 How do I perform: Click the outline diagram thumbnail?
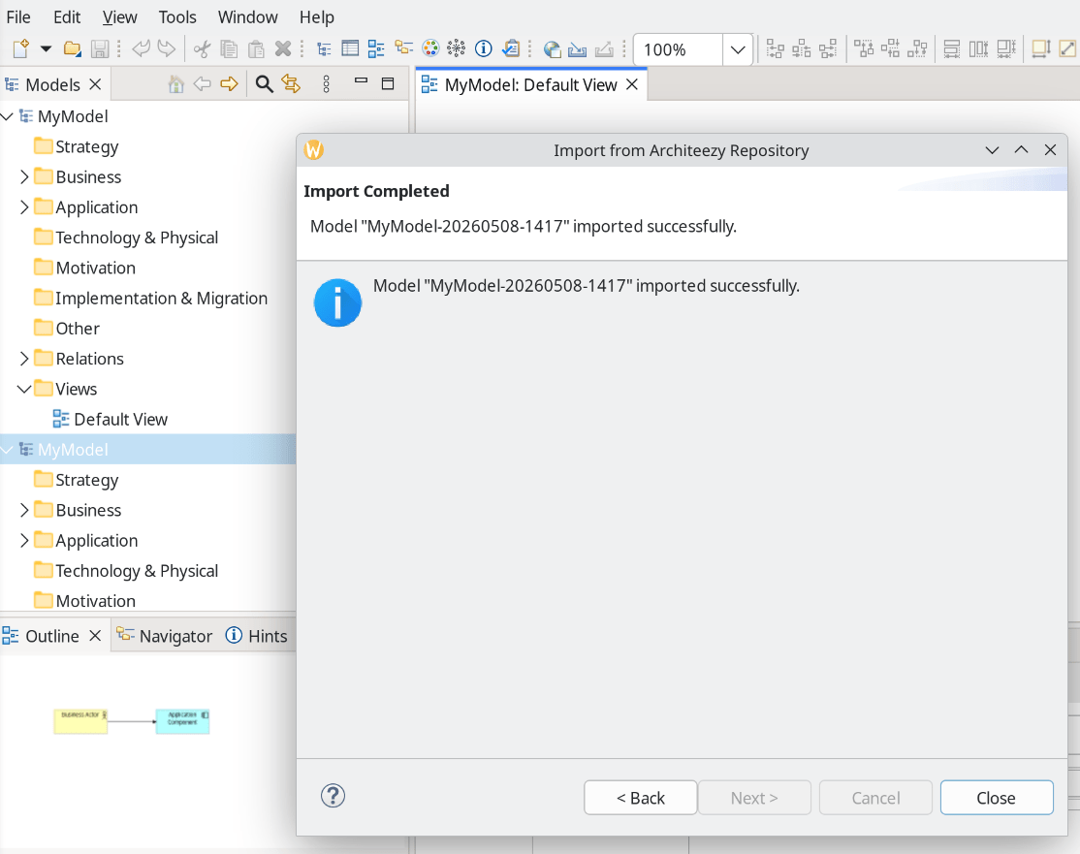click(132, 721)
